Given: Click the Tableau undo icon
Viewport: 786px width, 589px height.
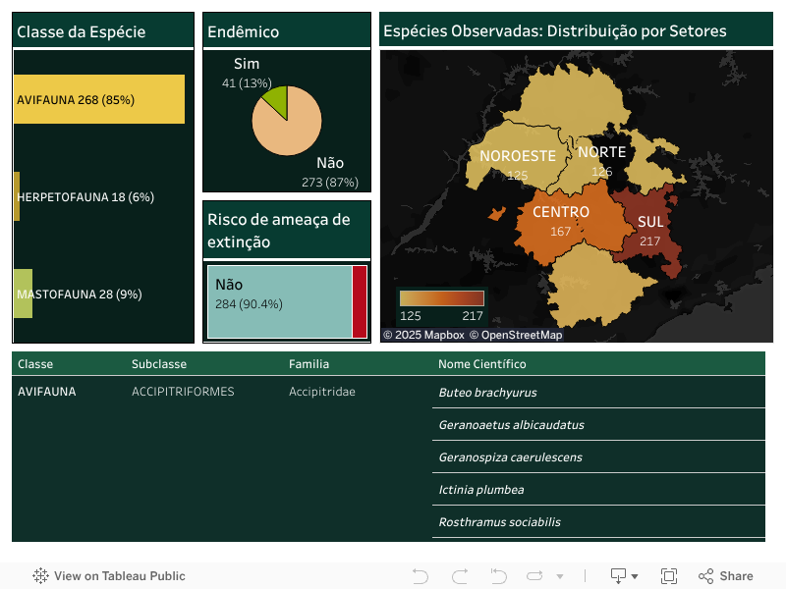Looking at the screenshot, I should tap(421, 576).
